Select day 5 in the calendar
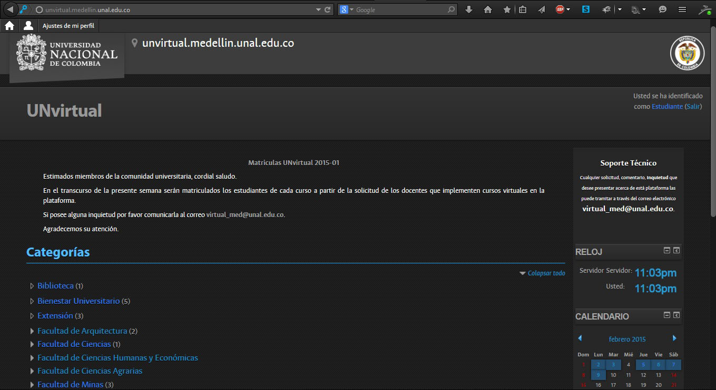 point(643,364)
